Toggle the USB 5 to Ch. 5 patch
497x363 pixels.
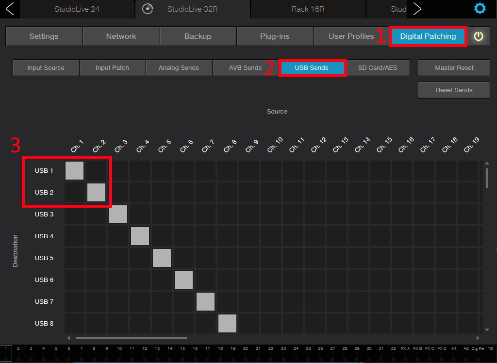[x=162, y=258]
